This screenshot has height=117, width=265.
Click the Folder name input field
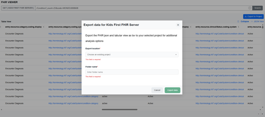coord(132,72)
